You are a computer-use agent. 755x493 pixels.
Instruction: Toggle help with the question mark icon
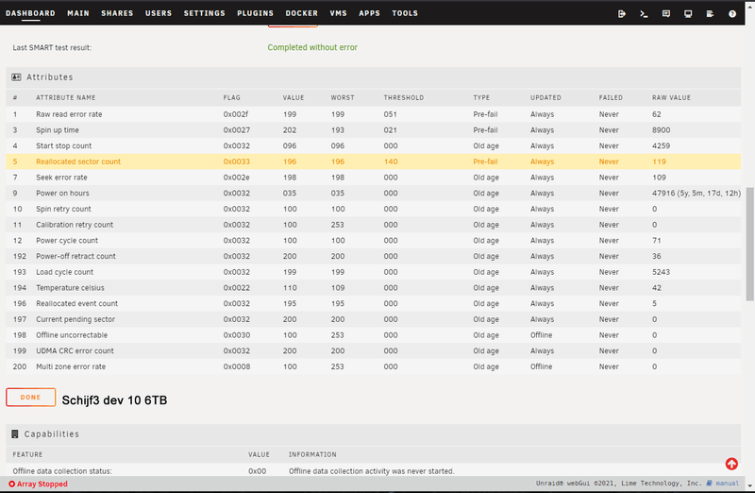(x=732, y=14)
